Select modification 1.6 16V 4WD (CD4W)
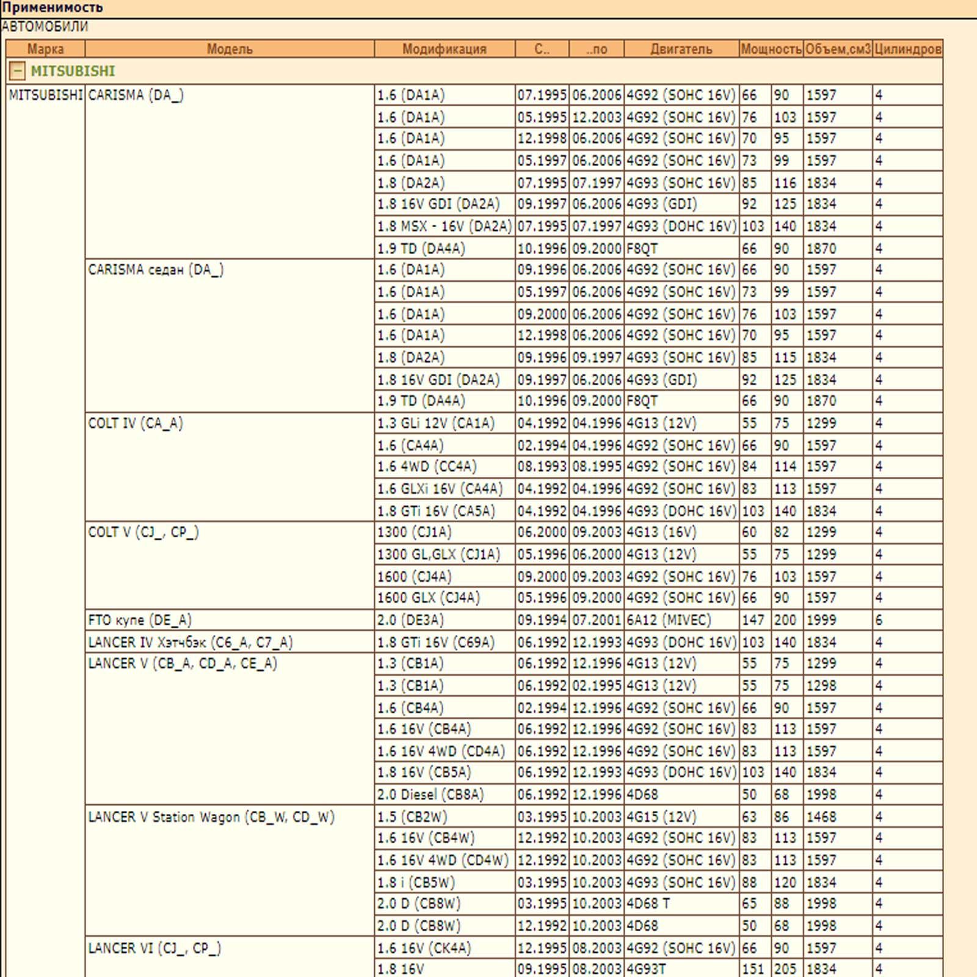 pos(445,860)
